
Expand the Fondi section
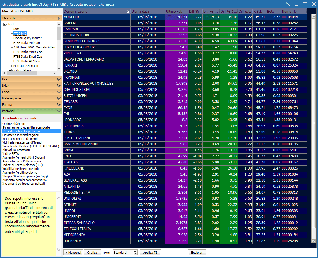click(59, 92)
